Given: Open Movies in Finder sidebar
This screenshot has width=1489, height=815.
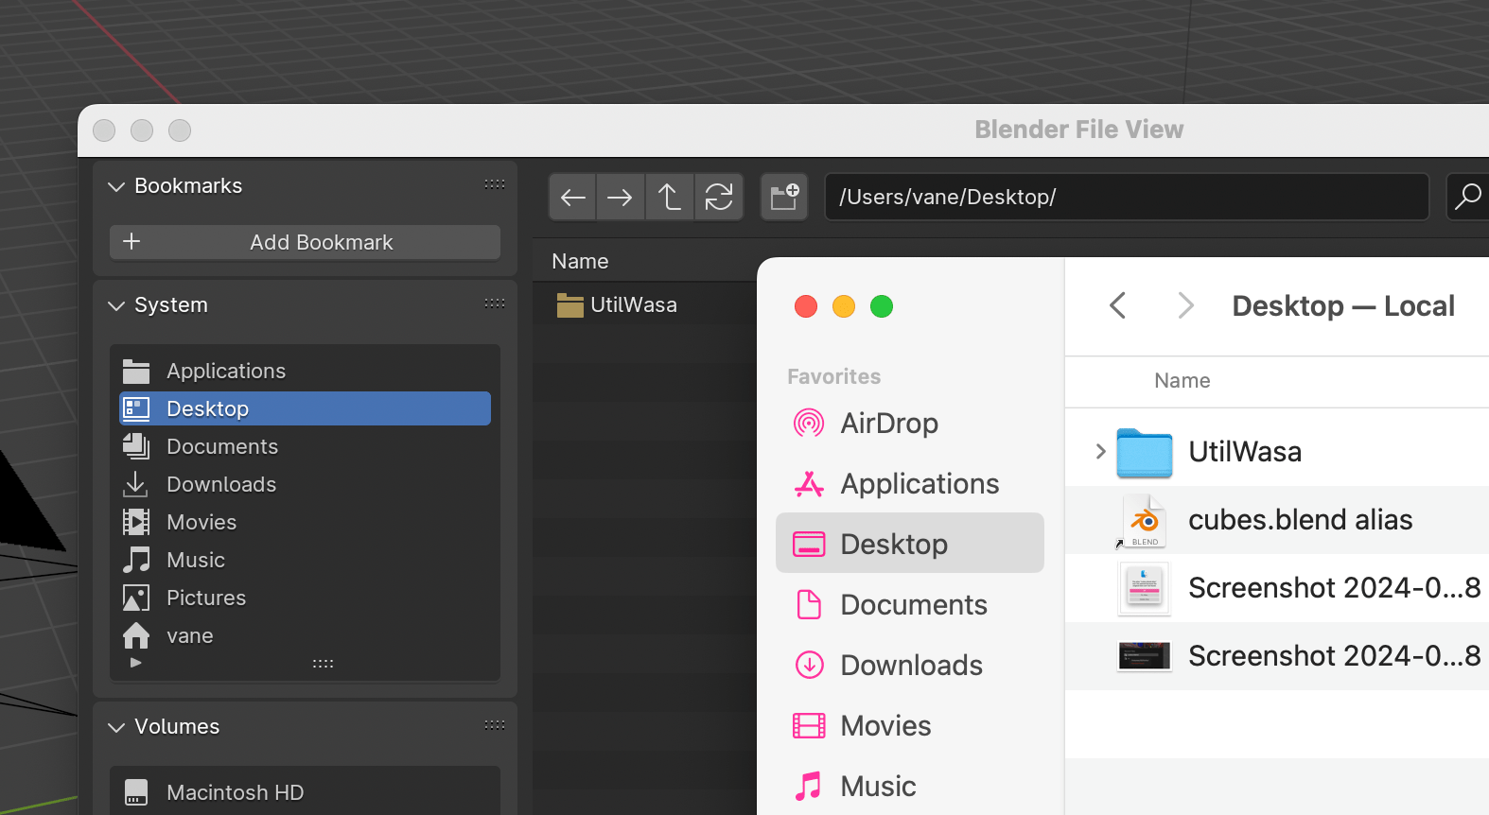Looking at the screenshot, I should [x=909, y=725].
